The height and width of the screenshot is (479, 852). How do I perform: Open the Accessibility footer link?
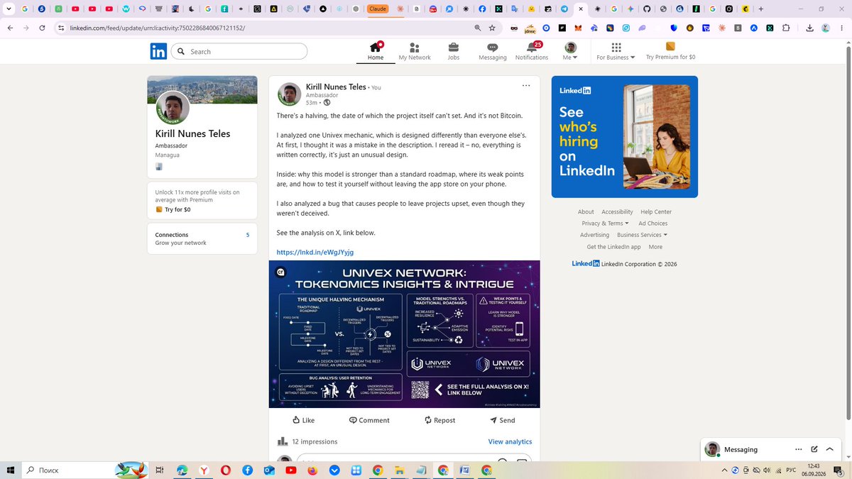pyautogui.click(x=617, y=211)
